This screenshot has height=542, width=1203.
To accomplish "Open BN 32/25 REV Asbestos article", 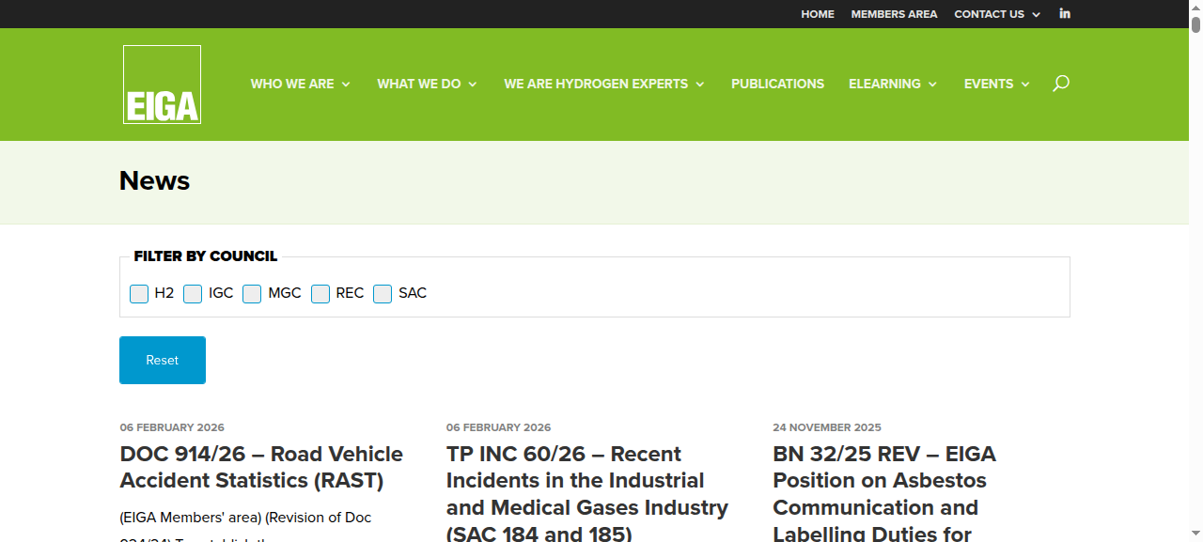I will click(x=884, y=493).
